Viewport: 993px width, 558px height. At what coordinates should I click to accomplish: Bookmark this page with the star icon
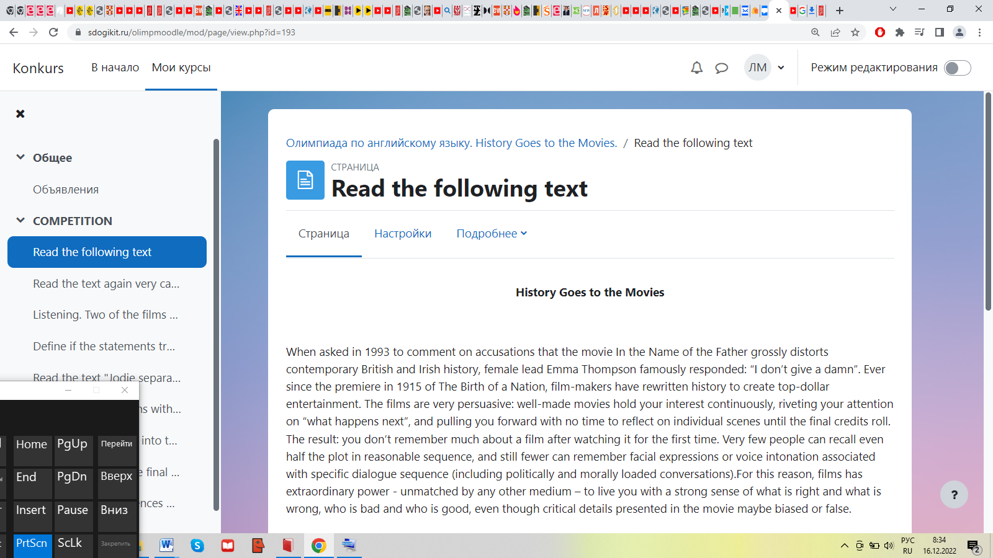click(855, 32)
